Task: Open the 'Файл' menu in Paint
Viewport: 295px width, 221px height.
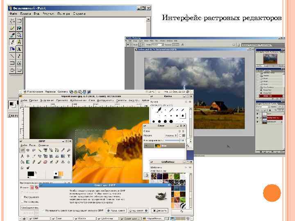Action: 13,14
